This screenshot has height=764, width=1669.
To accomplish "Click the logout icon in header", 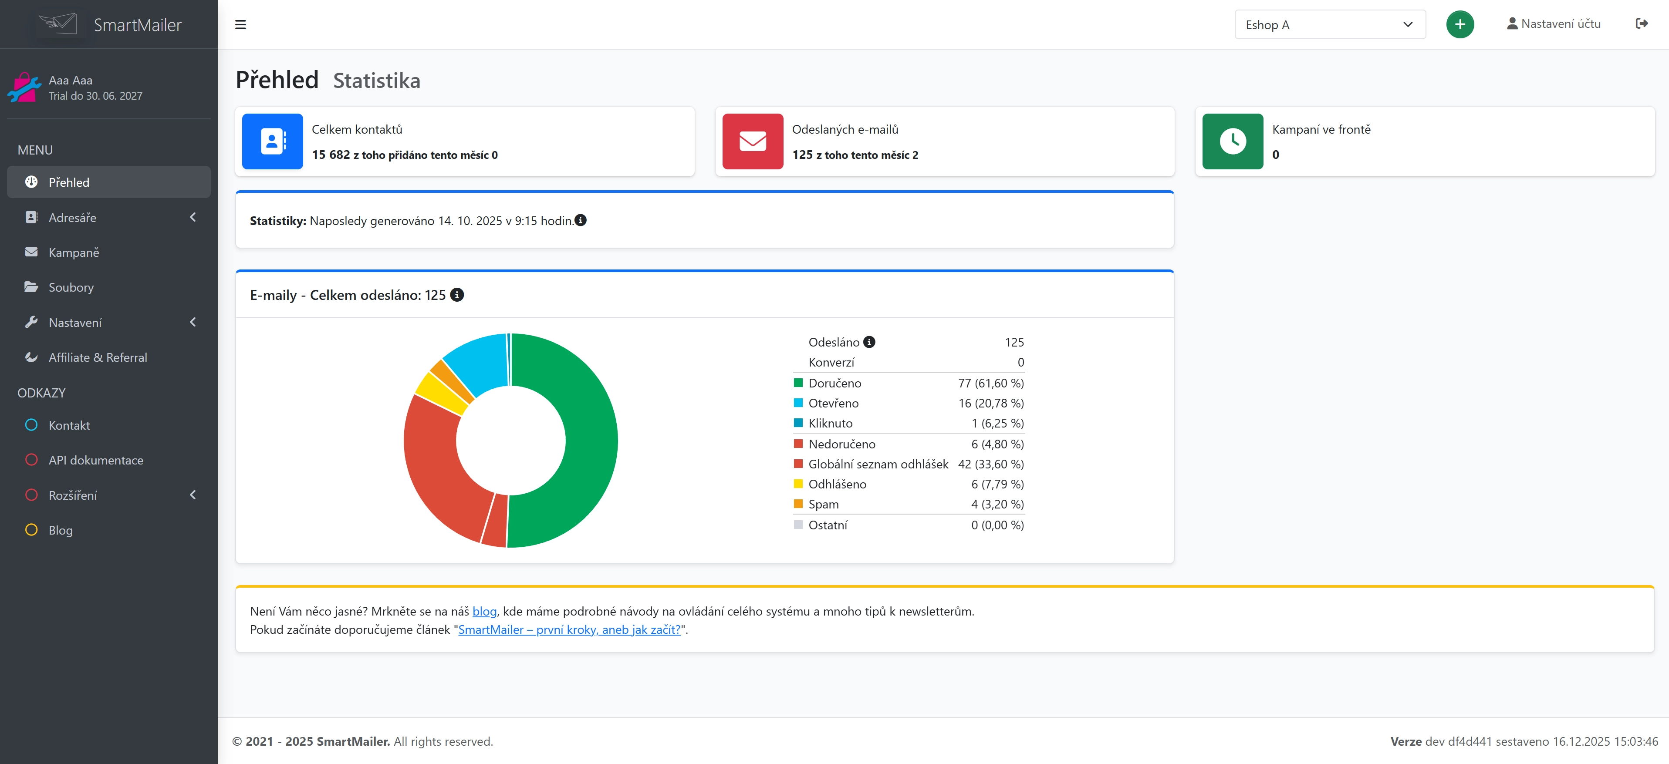I will 1641,24.
